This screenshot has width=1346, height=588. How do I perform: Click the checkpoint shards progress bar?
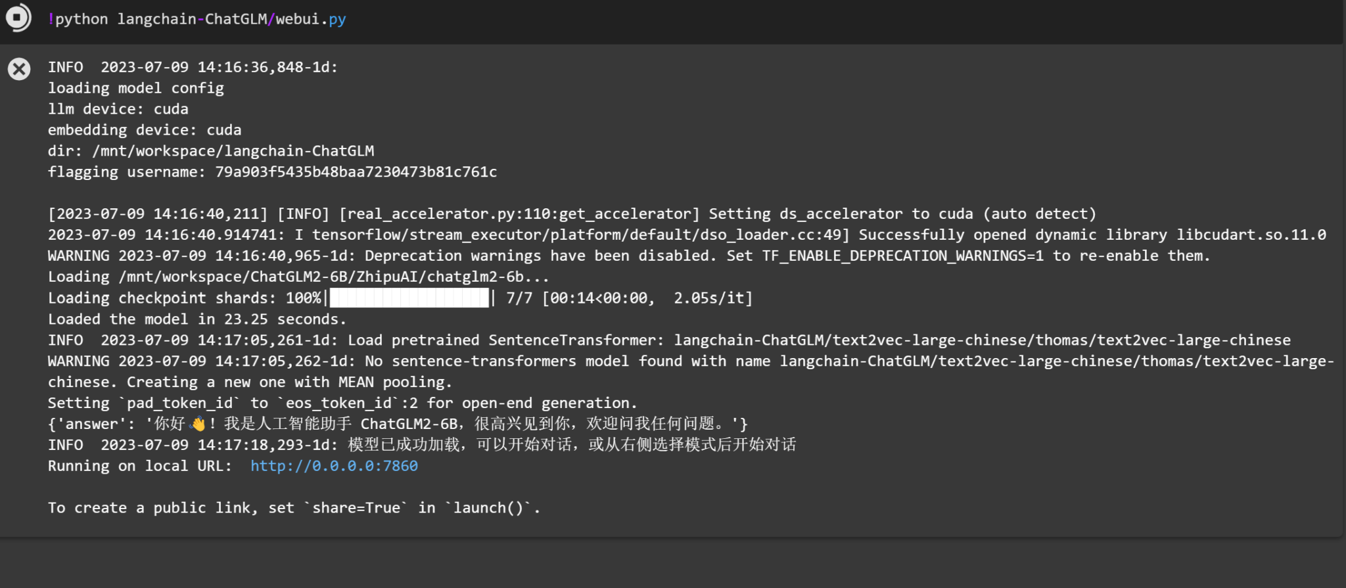click(x=409, y=298)
